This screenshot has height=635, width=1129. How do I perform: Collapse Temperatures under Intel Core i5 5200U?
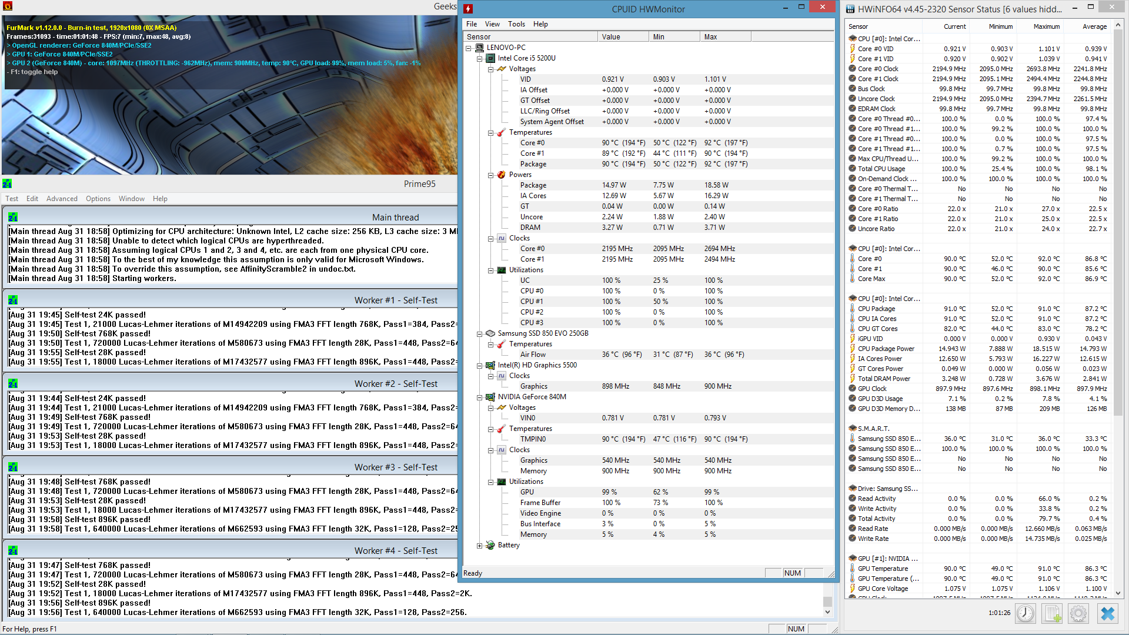[490, 133]
